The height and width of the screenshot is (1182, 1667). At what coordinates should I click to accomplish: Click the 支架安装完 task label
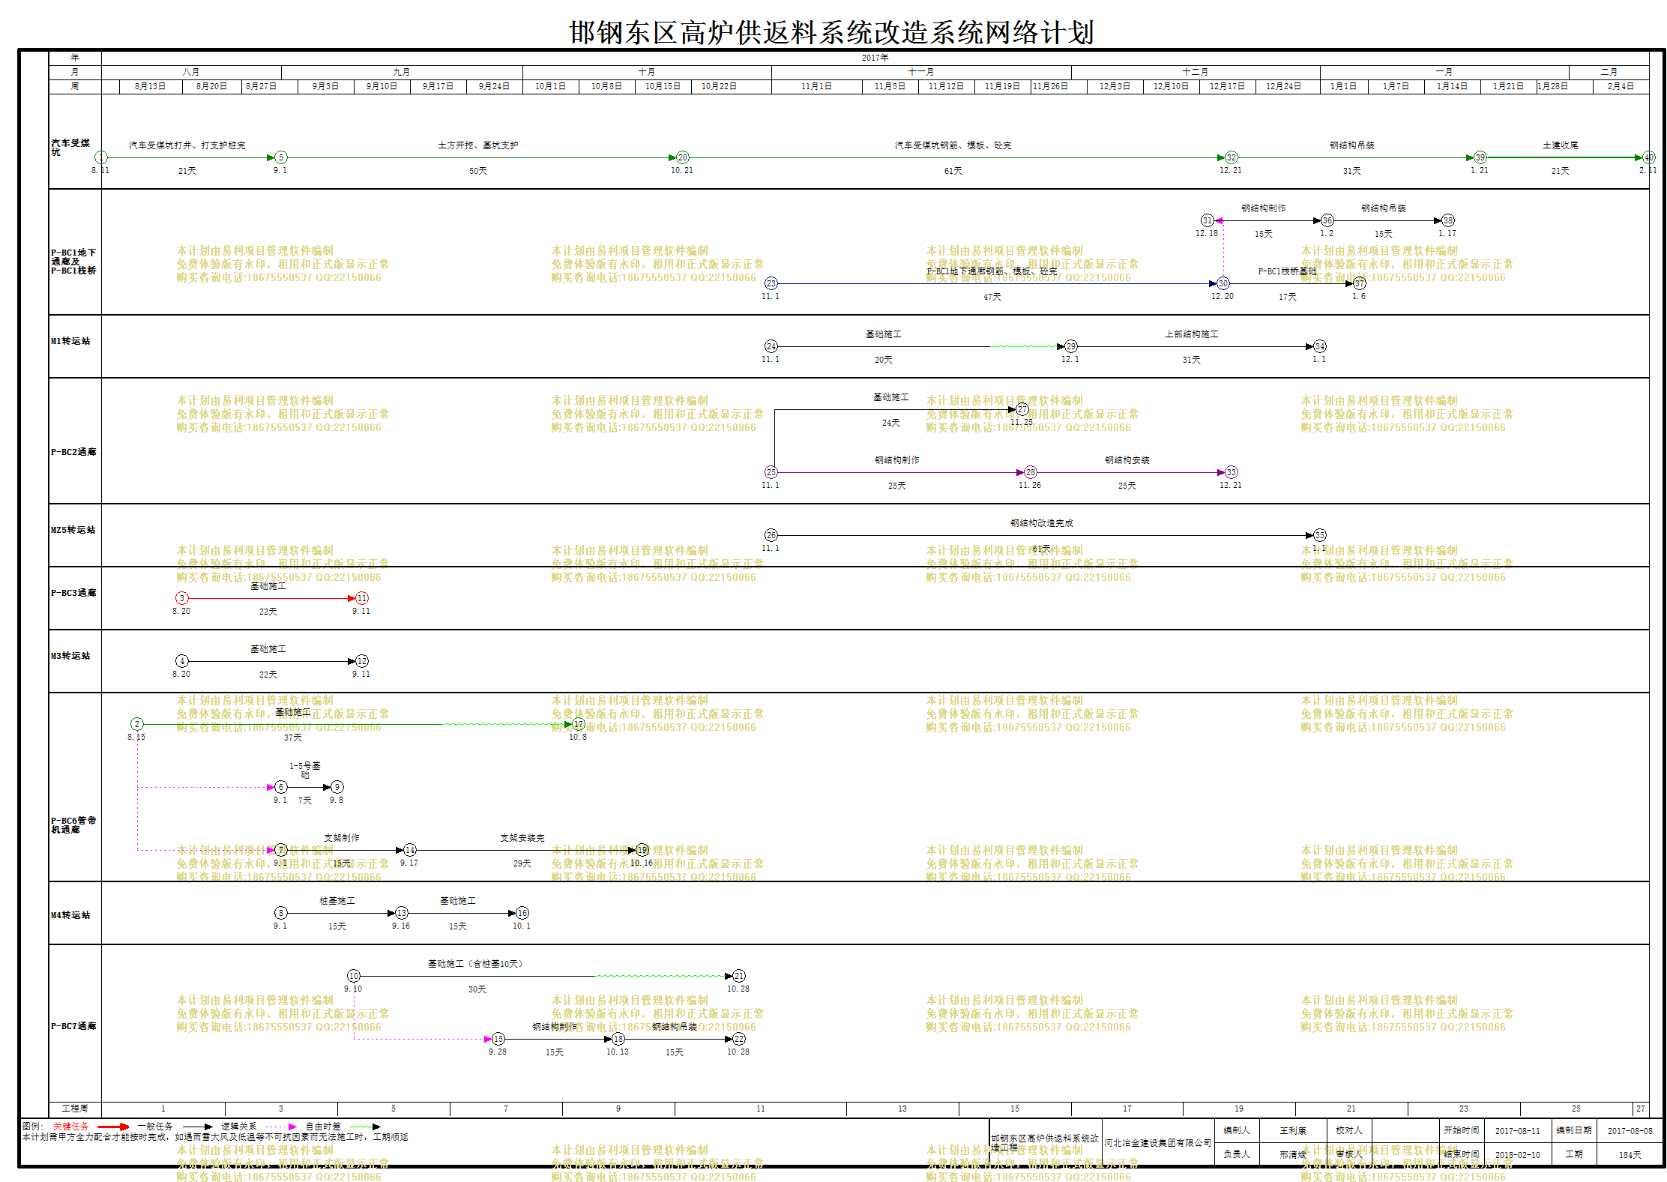tap(522, 838)
